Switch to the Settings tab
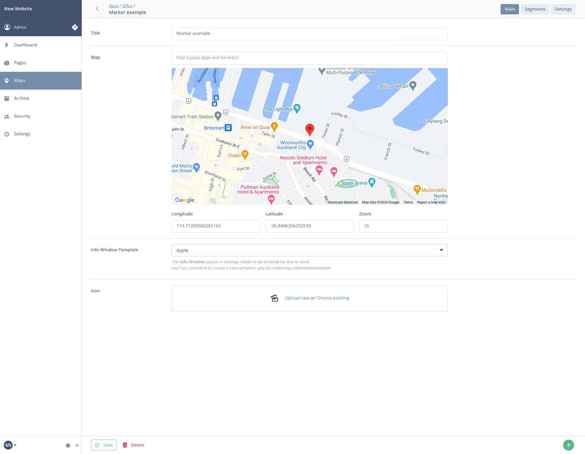The image size is (585, 454). tap(563, 9)
